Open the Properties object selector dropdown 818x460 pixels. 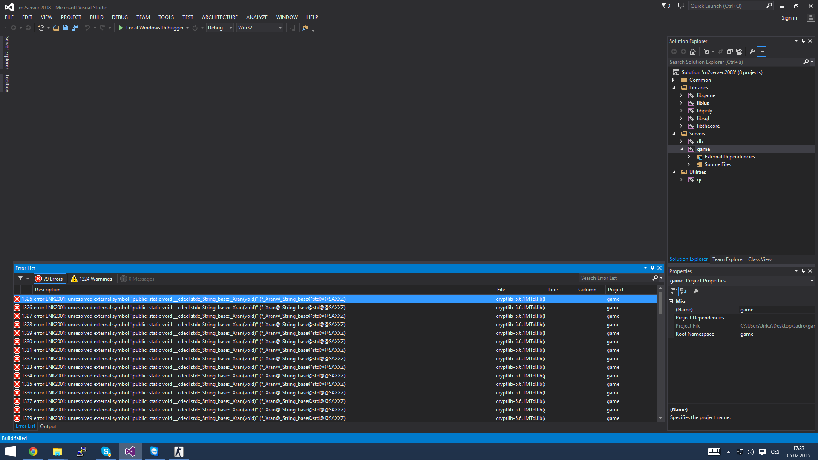(x=812, y=281)
